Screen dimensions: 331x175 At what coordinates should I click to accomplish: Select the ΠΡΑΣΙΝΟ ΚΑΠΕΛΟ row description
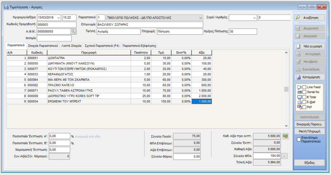[x=89, y=85]
